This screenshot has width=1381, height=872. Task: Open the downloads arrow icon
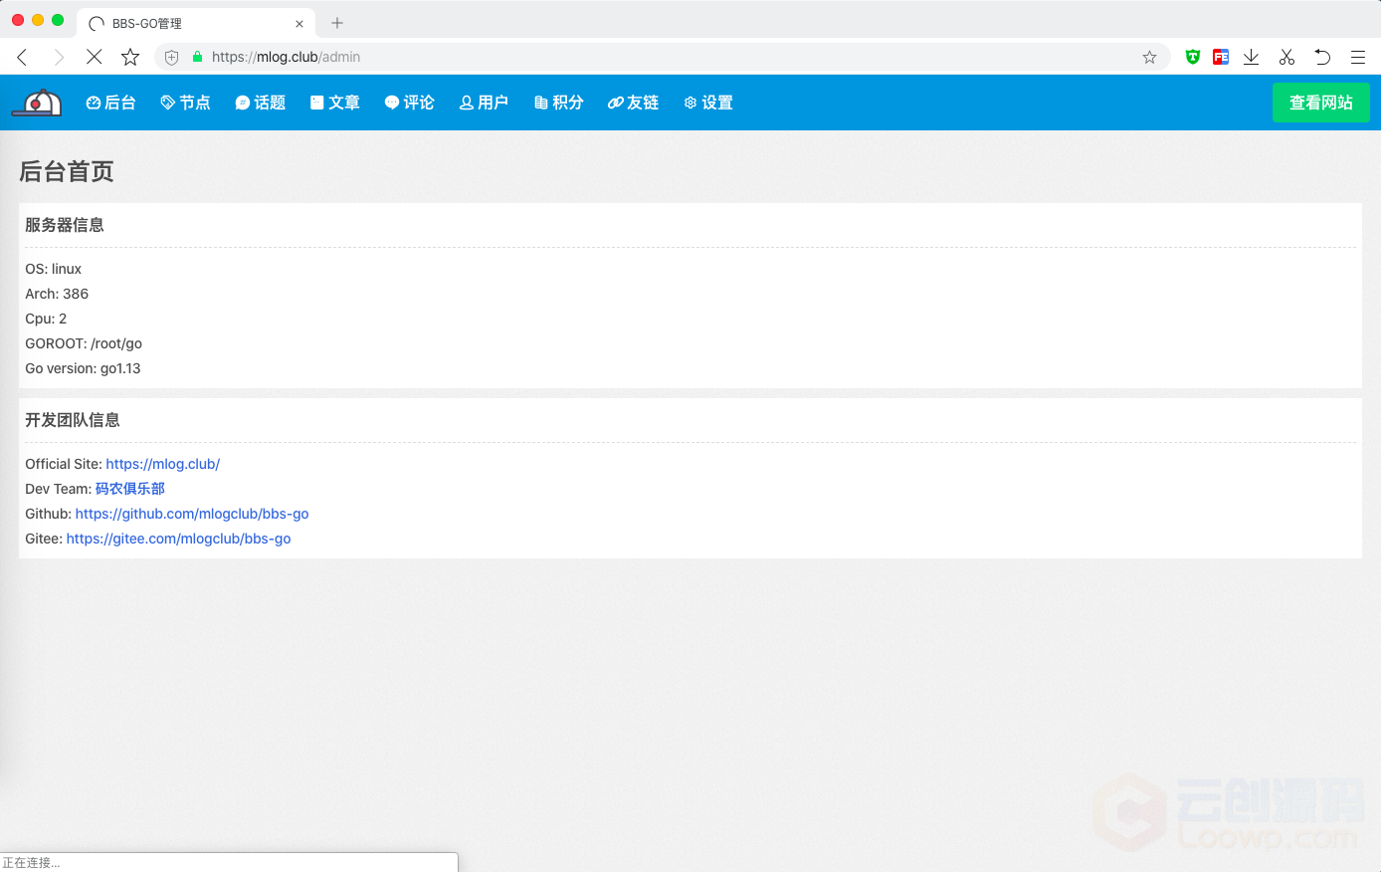click(x=1252, y=57)
